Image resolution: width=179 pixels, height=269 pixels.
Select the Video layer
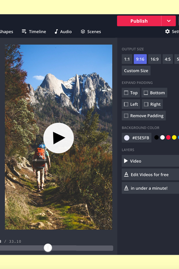coord(150,161)
